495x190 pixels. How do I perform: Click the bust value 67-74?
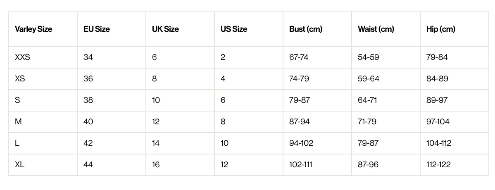(x=299, y=57)
